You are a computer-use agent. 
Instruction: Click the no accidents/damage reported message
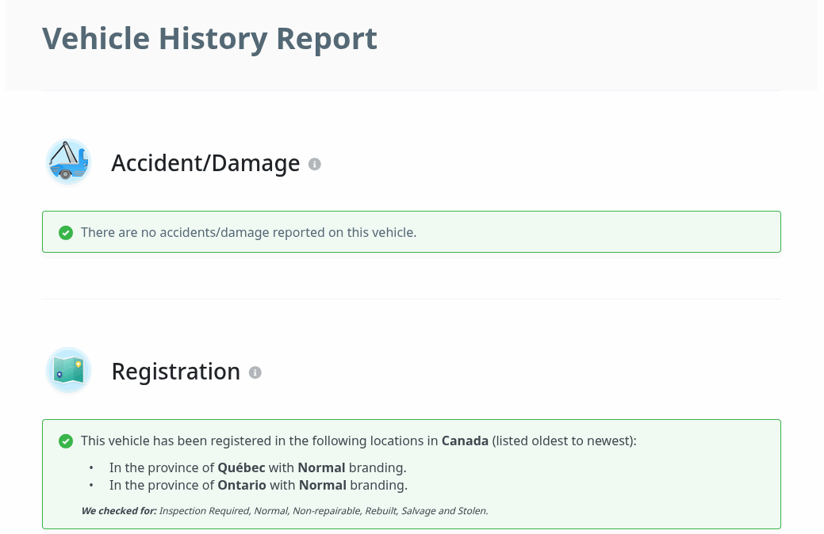coord(248,232)
